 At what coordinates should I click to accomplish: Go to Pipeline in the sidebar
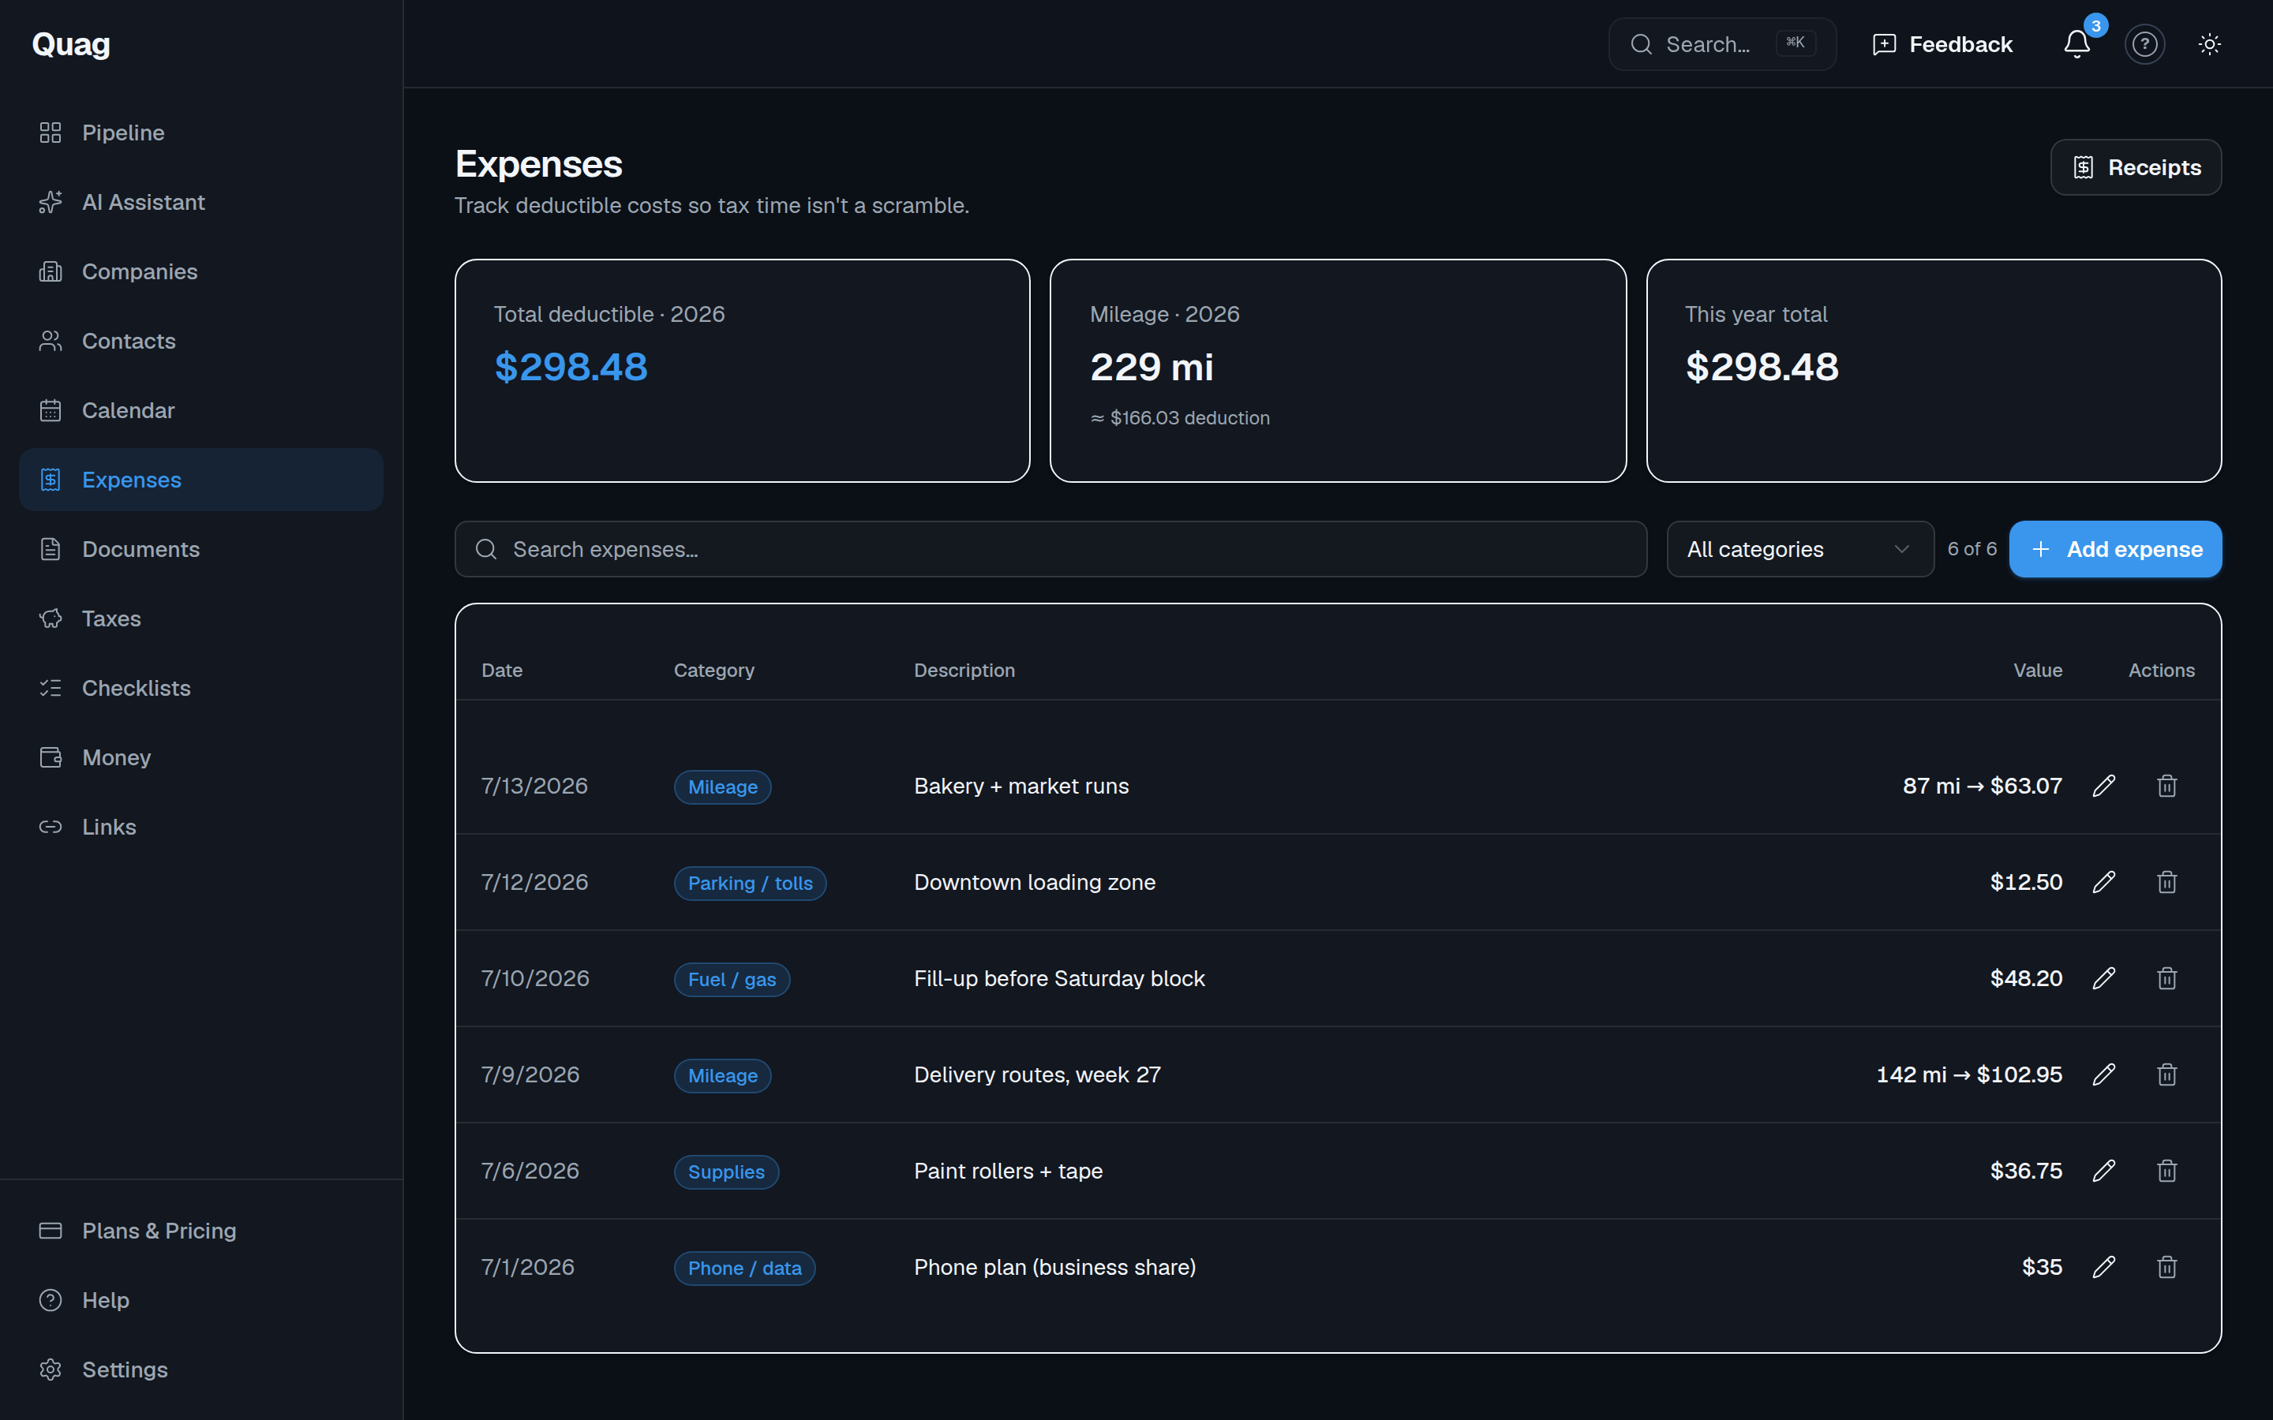coord(201,133)
